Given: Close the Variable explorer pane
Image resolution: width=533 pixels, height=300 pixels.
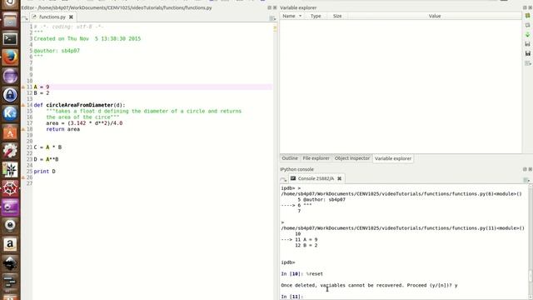Looking at the screenshot, I should [530, 7].
